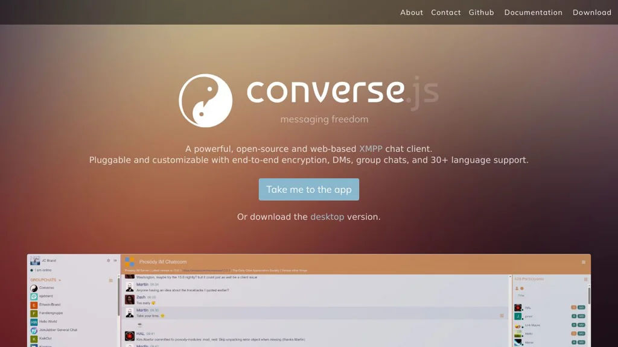Screen dimensions: 618x347
Task: Open message actions on 'Take your time' row
Action: [x=502, y=316]
